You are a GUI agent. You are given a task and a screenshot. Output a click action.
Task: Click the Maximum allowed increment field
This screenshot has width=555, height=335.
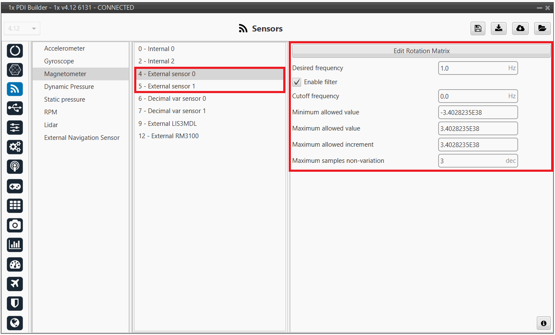pos(478,145)
